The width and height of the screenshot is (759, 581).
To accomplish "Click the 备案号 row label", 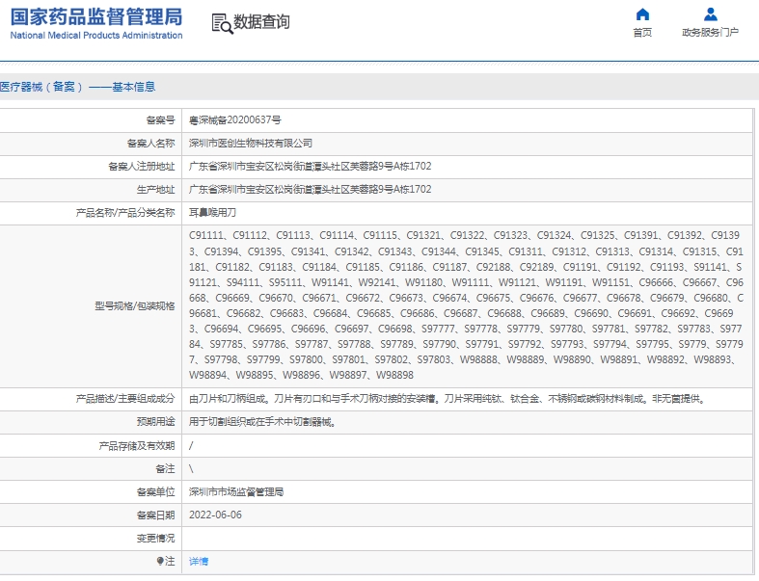I will click(160, 120).
